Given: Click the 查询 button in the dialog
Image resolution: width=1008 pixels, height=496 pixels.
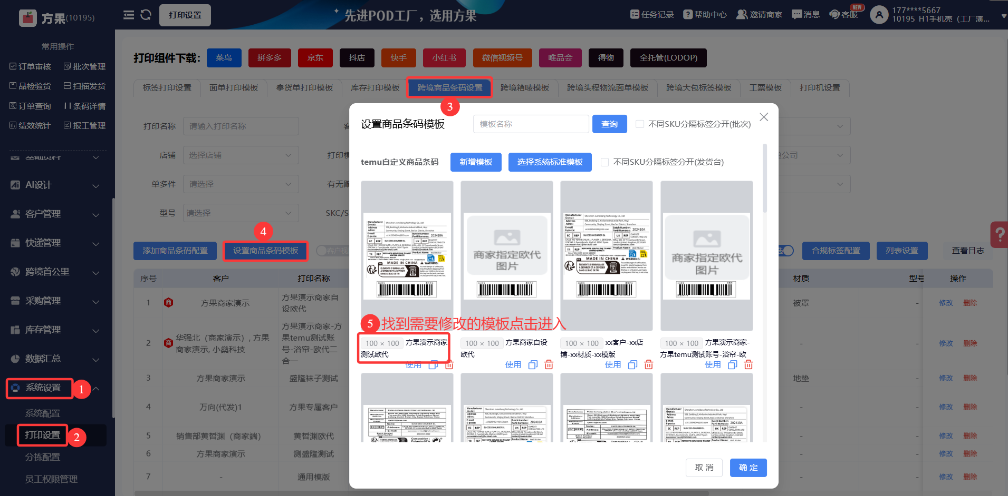Looking at the screenshot, I should pos(610,124).
